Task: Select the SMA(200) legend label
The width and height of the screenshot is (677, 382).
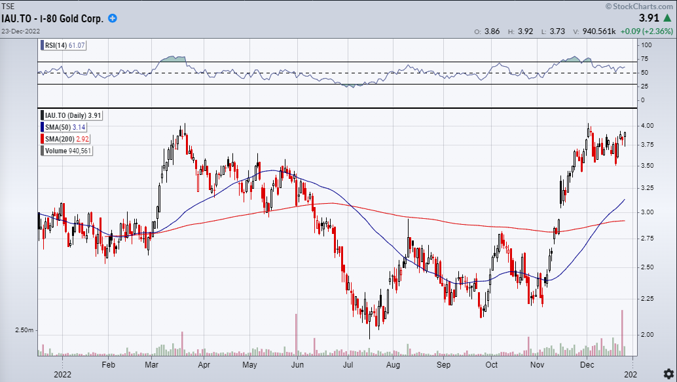Action: pos(65,139)
